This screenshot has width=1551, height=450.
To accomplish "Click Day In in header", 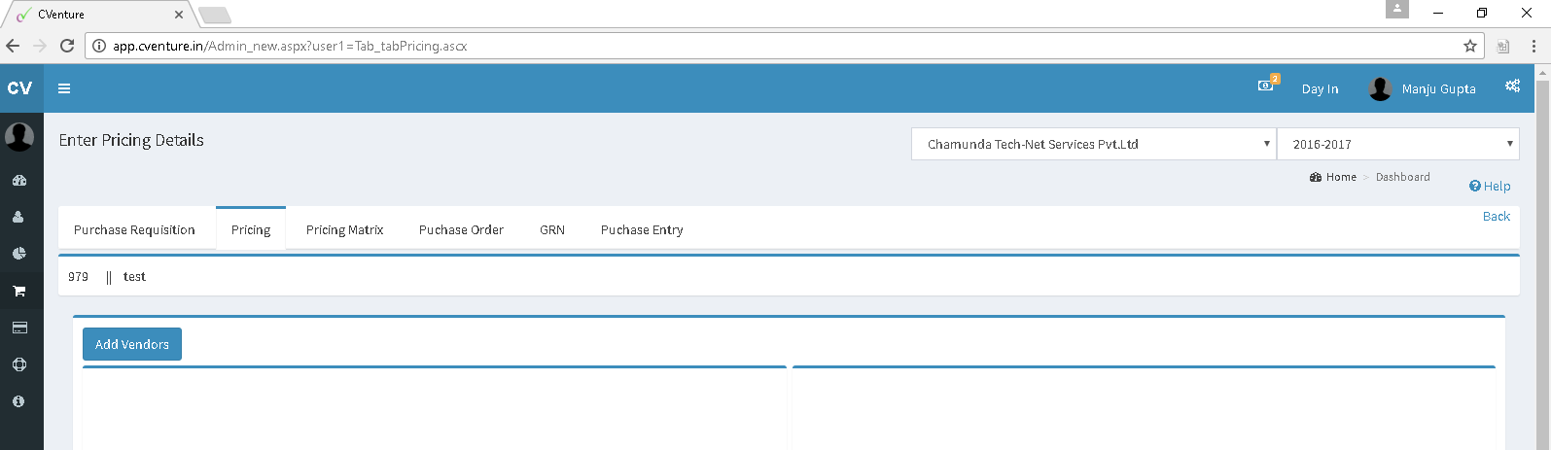I will [x=1320, y=88].
